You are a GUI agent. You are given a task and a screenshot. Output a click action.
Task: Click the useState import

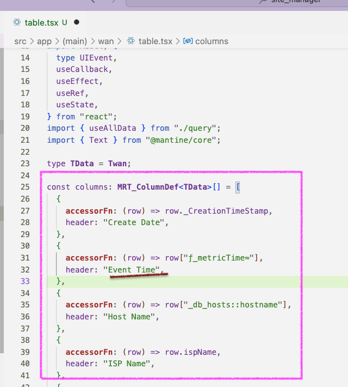75,105
